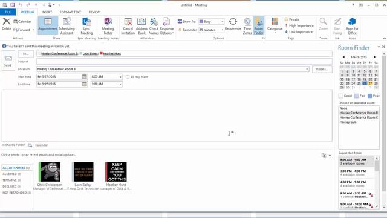The height and width of the screenshot is (218, 387).
Task: Go to next month in Room Finder
Action: tap(374, 57)
